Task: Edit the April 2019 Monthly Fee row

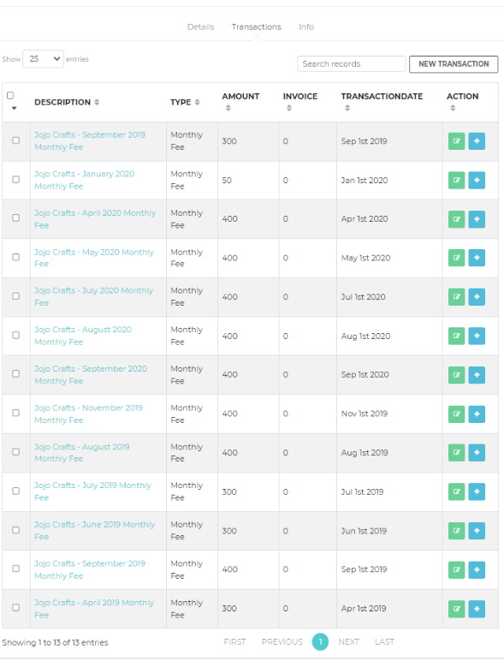Action: (456, 609)
